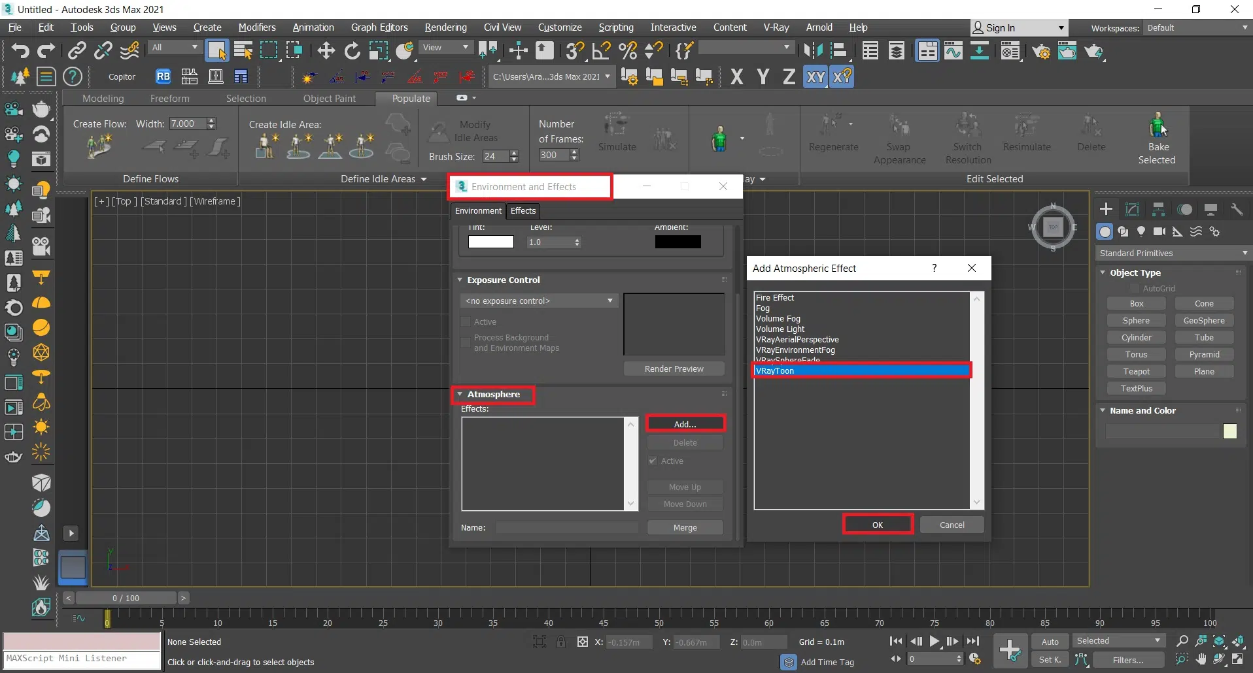The width and height of the screenshot is (1253, 673).
Task: Open the Rendering menu
Action: point(445,27)
